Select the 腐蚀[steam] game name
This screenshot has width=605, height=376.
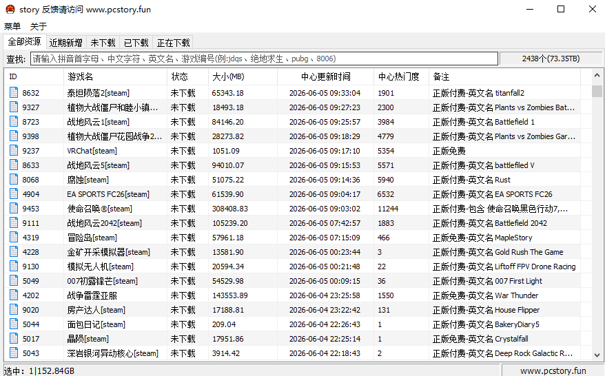pyautogui.click(x=88, y=180)
